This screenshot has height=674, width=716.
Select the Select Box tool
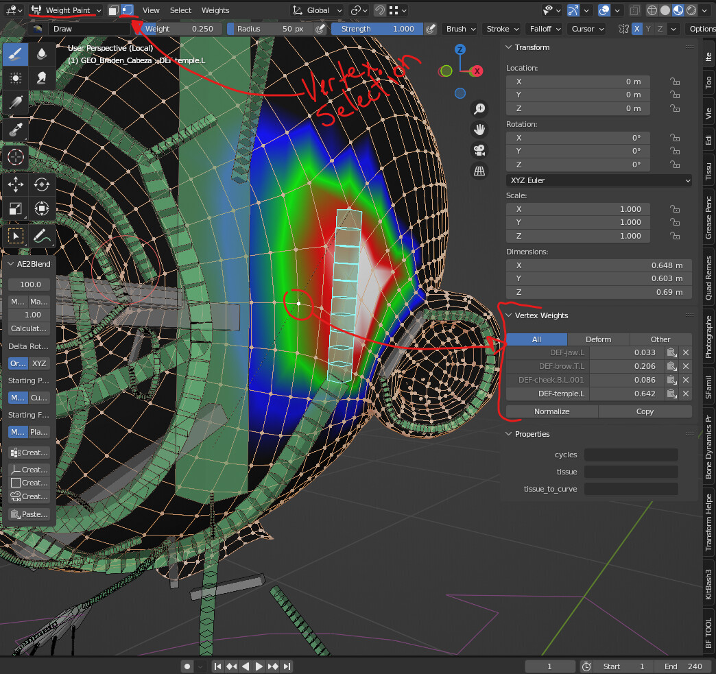[x=16, y=236]
